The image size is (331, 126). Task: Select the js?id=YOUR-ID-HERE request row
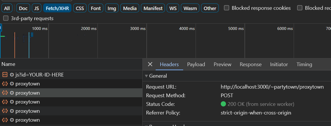[x=71, y=75]
